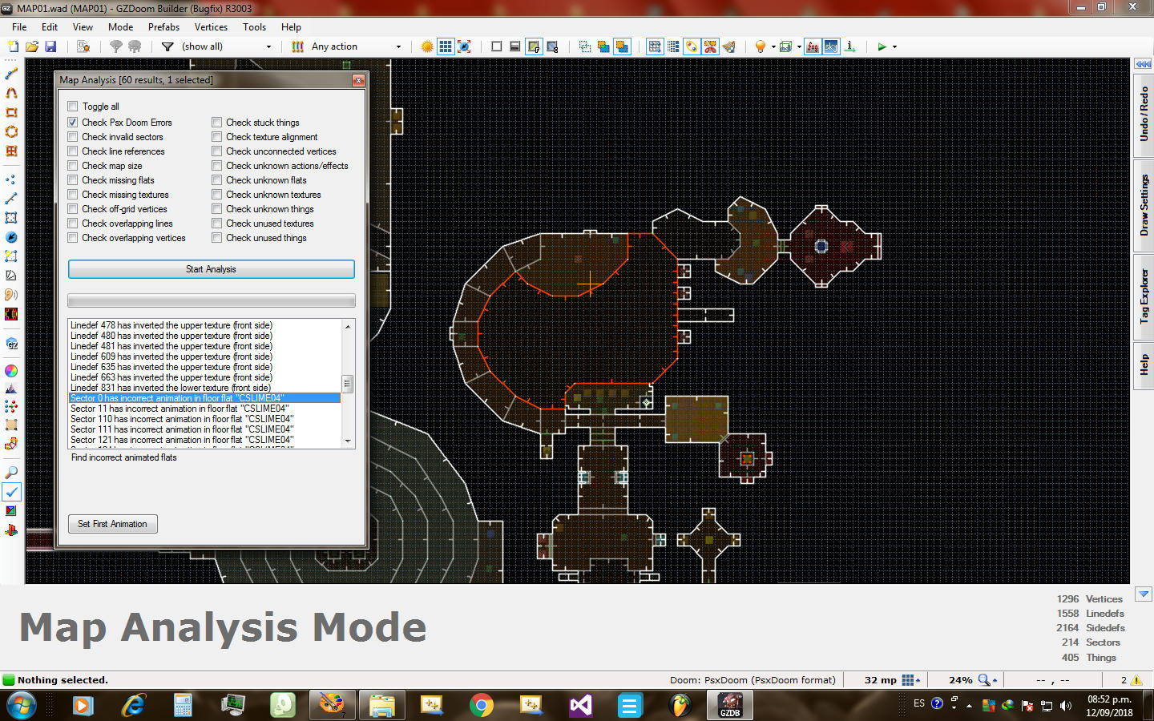1154x721 pixels.
Task: Click the info icon in toolbar
Action: click(850, 46)
